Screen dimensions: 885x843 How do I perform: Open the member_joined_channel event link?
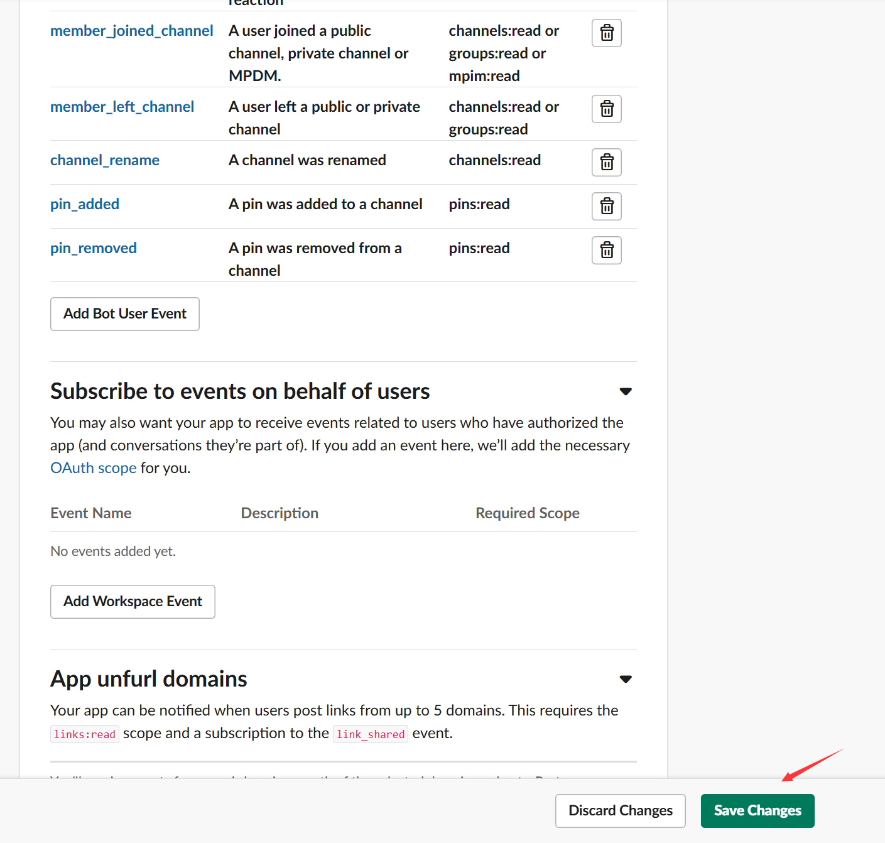coord(131,31)
